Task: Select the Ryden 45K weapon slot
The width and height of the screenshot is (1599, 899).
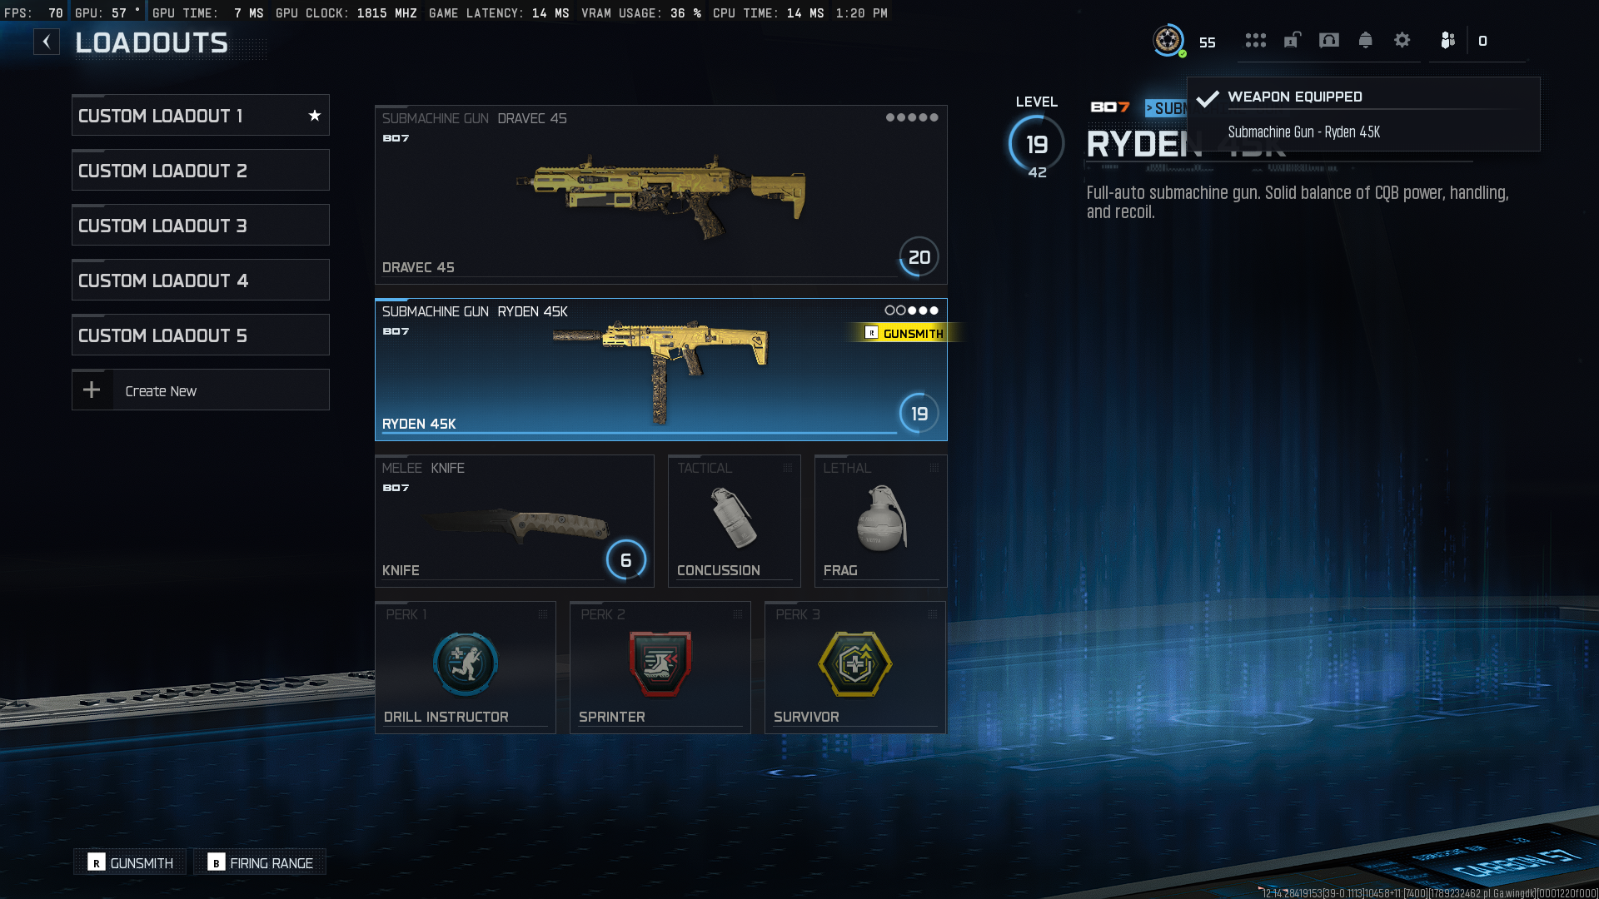Action: (660, 370)
